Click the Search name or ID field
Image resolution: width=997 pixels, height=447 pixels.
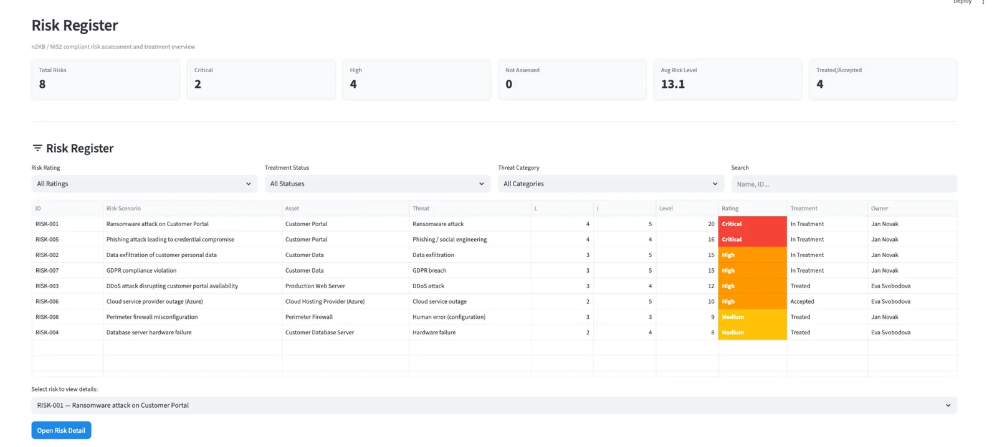coord(844,184)
